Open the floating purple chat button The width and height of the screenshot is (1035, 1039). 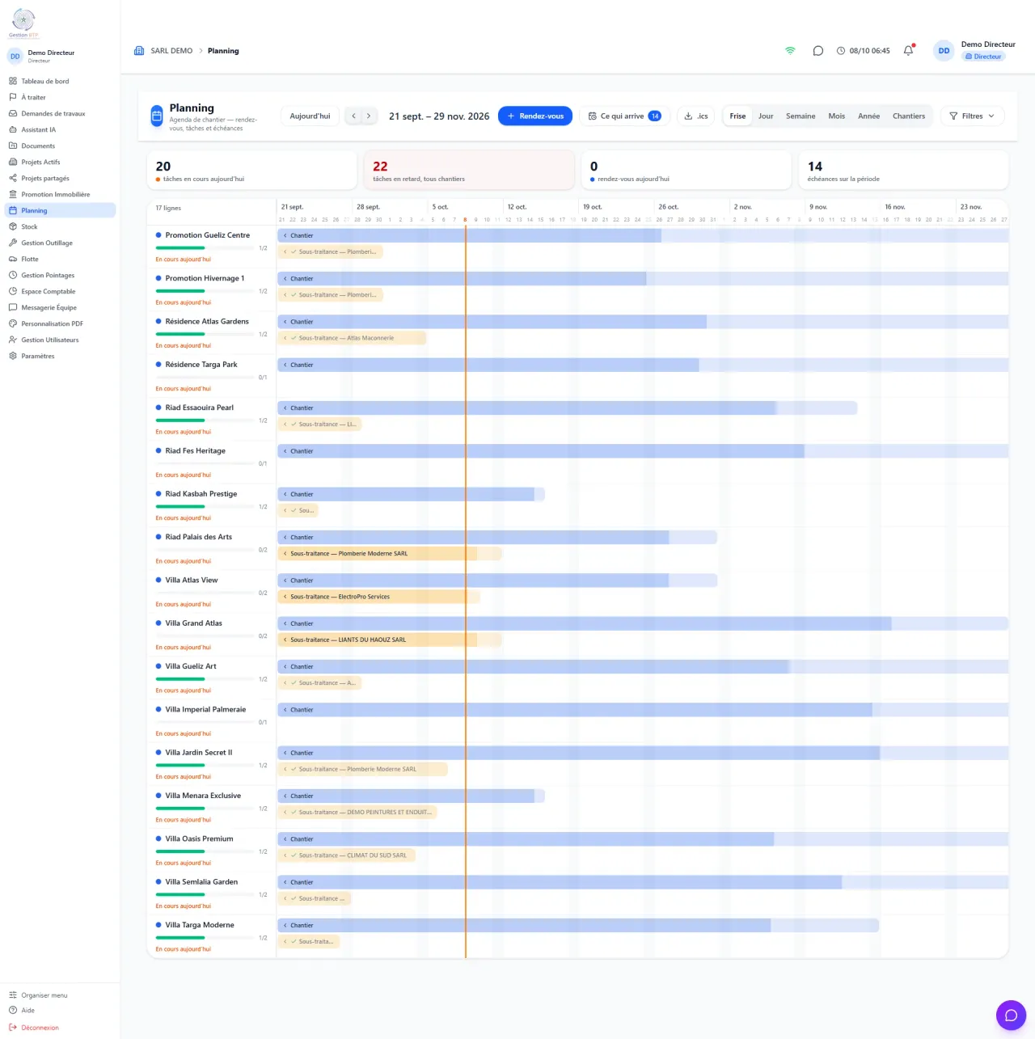coord(1011,1015)
